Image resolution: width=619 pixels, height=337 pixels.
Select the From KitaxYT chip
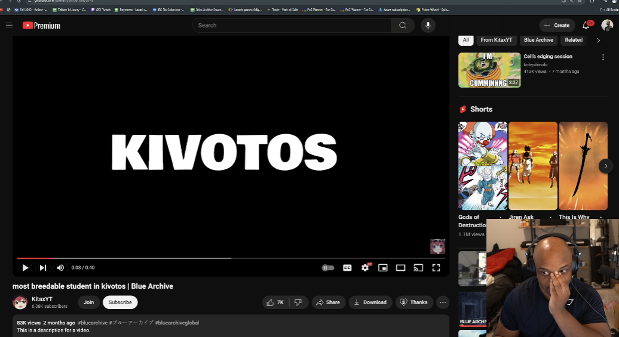(x=497, y=40)
